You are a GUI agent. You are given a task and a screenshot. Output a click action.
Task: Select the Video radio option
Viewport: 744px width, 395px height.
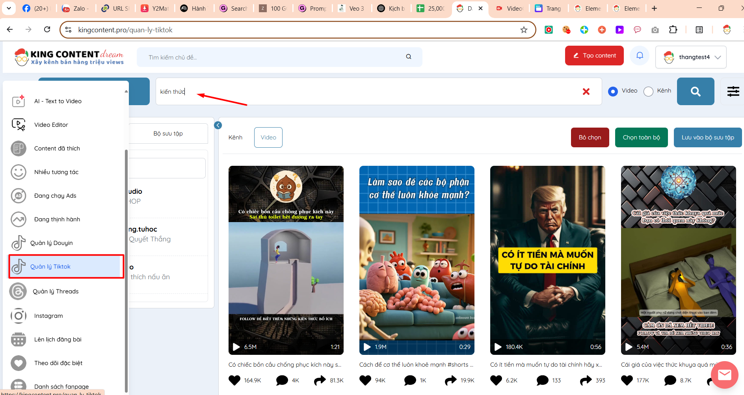pyautogui.click(x=613, y=91)
